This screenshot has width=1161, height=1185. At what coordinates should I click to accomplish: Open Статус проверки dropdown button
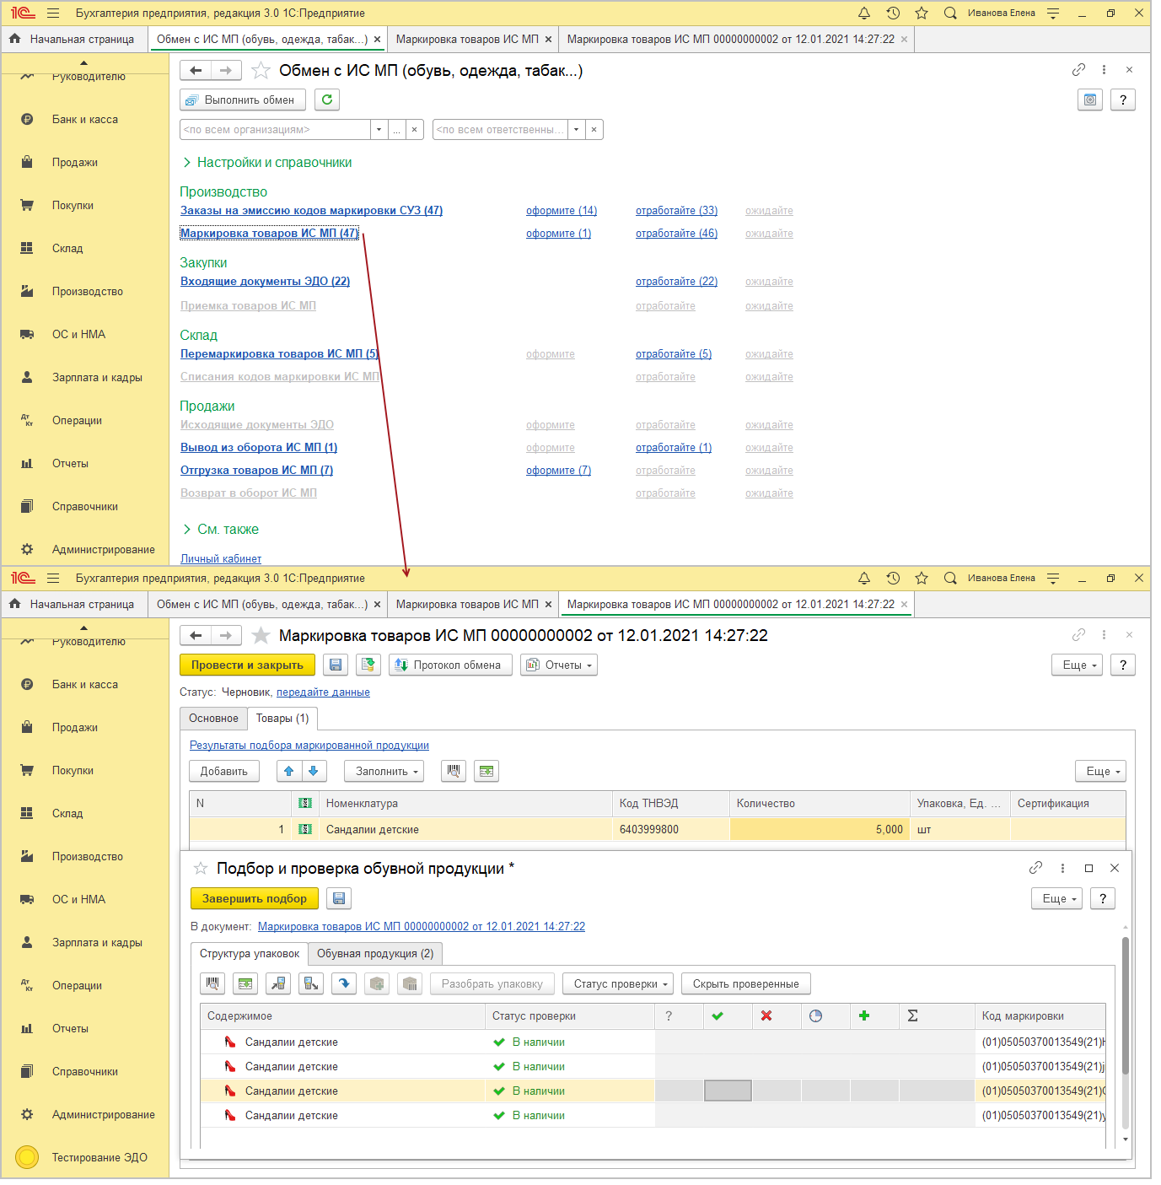tap(618, 983)
